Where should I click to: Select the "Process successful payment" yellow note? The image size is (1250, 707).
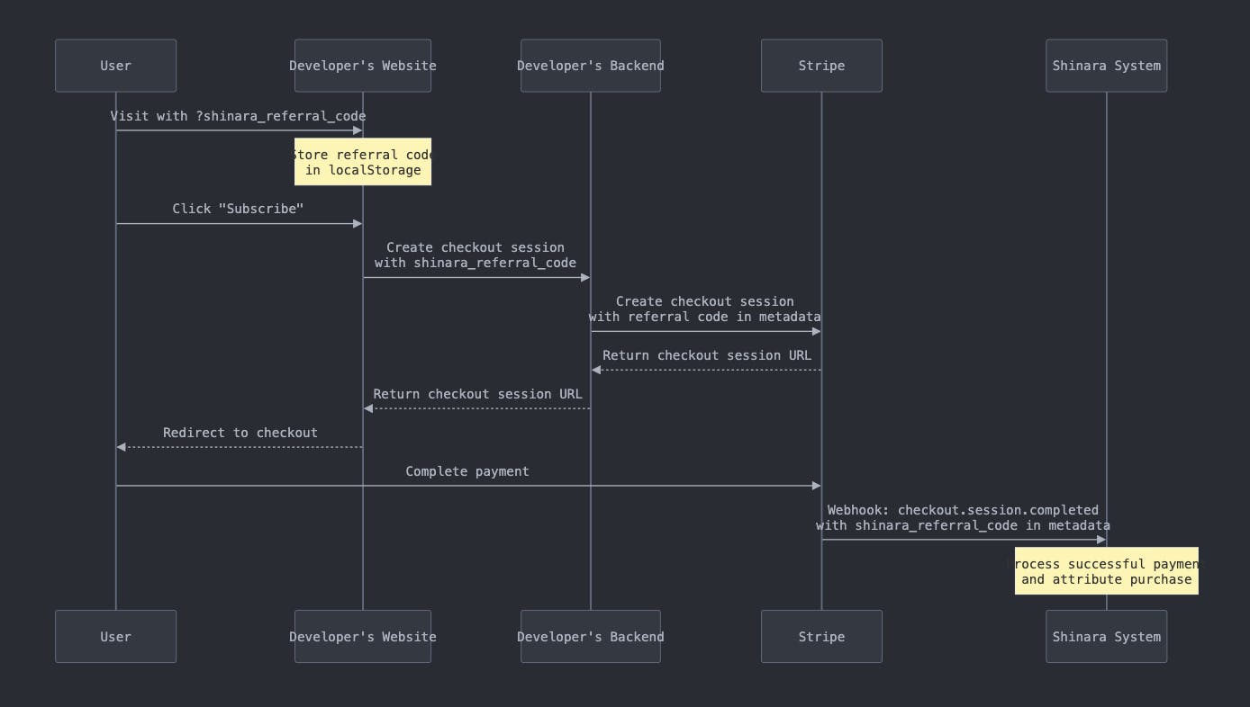point(1107,571)
